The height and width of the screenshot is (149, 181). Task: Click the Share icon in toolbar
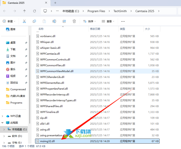[x=64, y=21]
